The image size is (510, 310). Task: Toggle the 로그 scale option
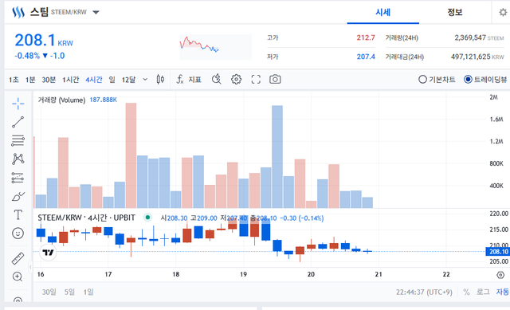483,292
